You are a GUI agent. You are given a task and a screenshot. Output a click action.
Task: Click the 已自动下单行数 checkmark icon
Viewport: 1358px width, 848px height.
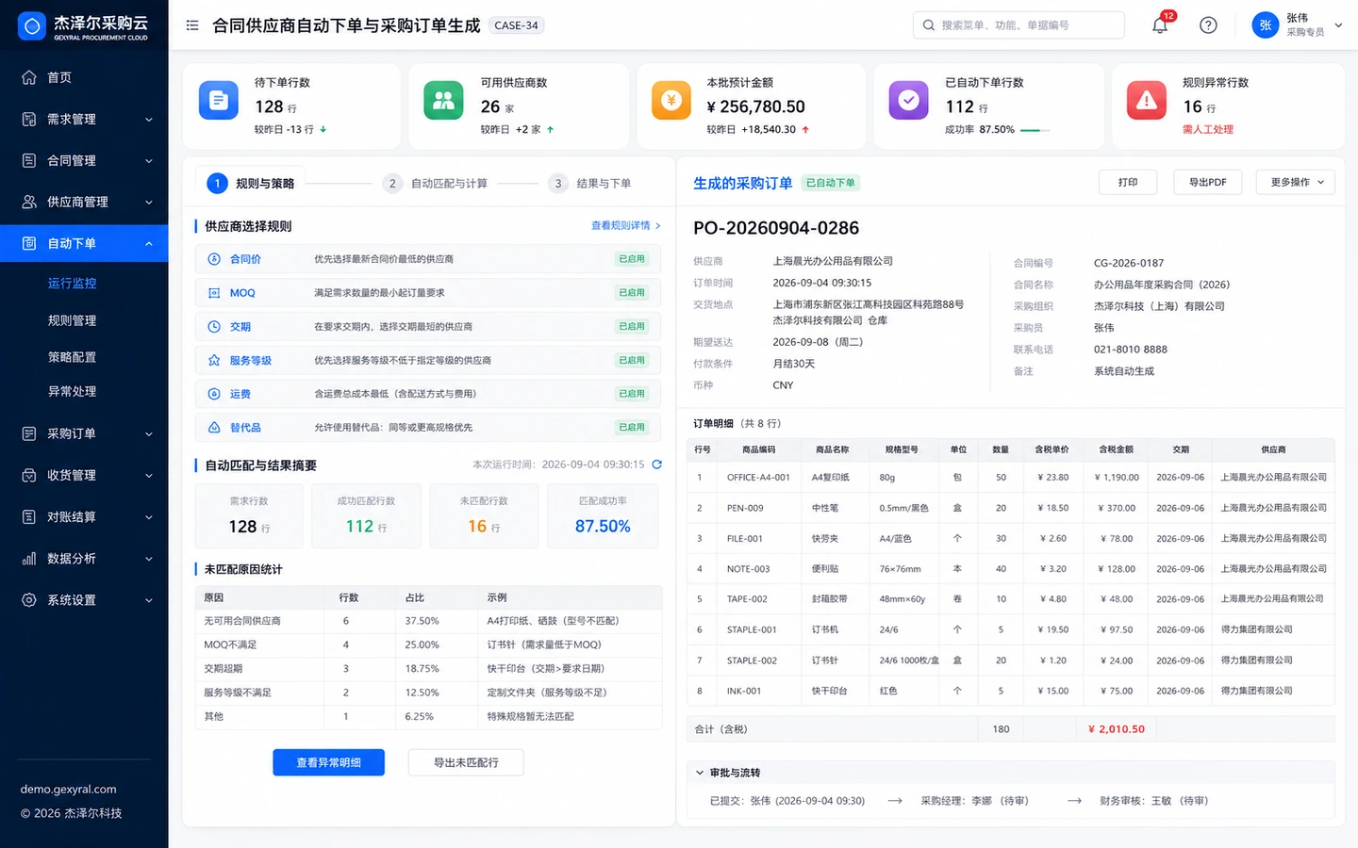909,101
